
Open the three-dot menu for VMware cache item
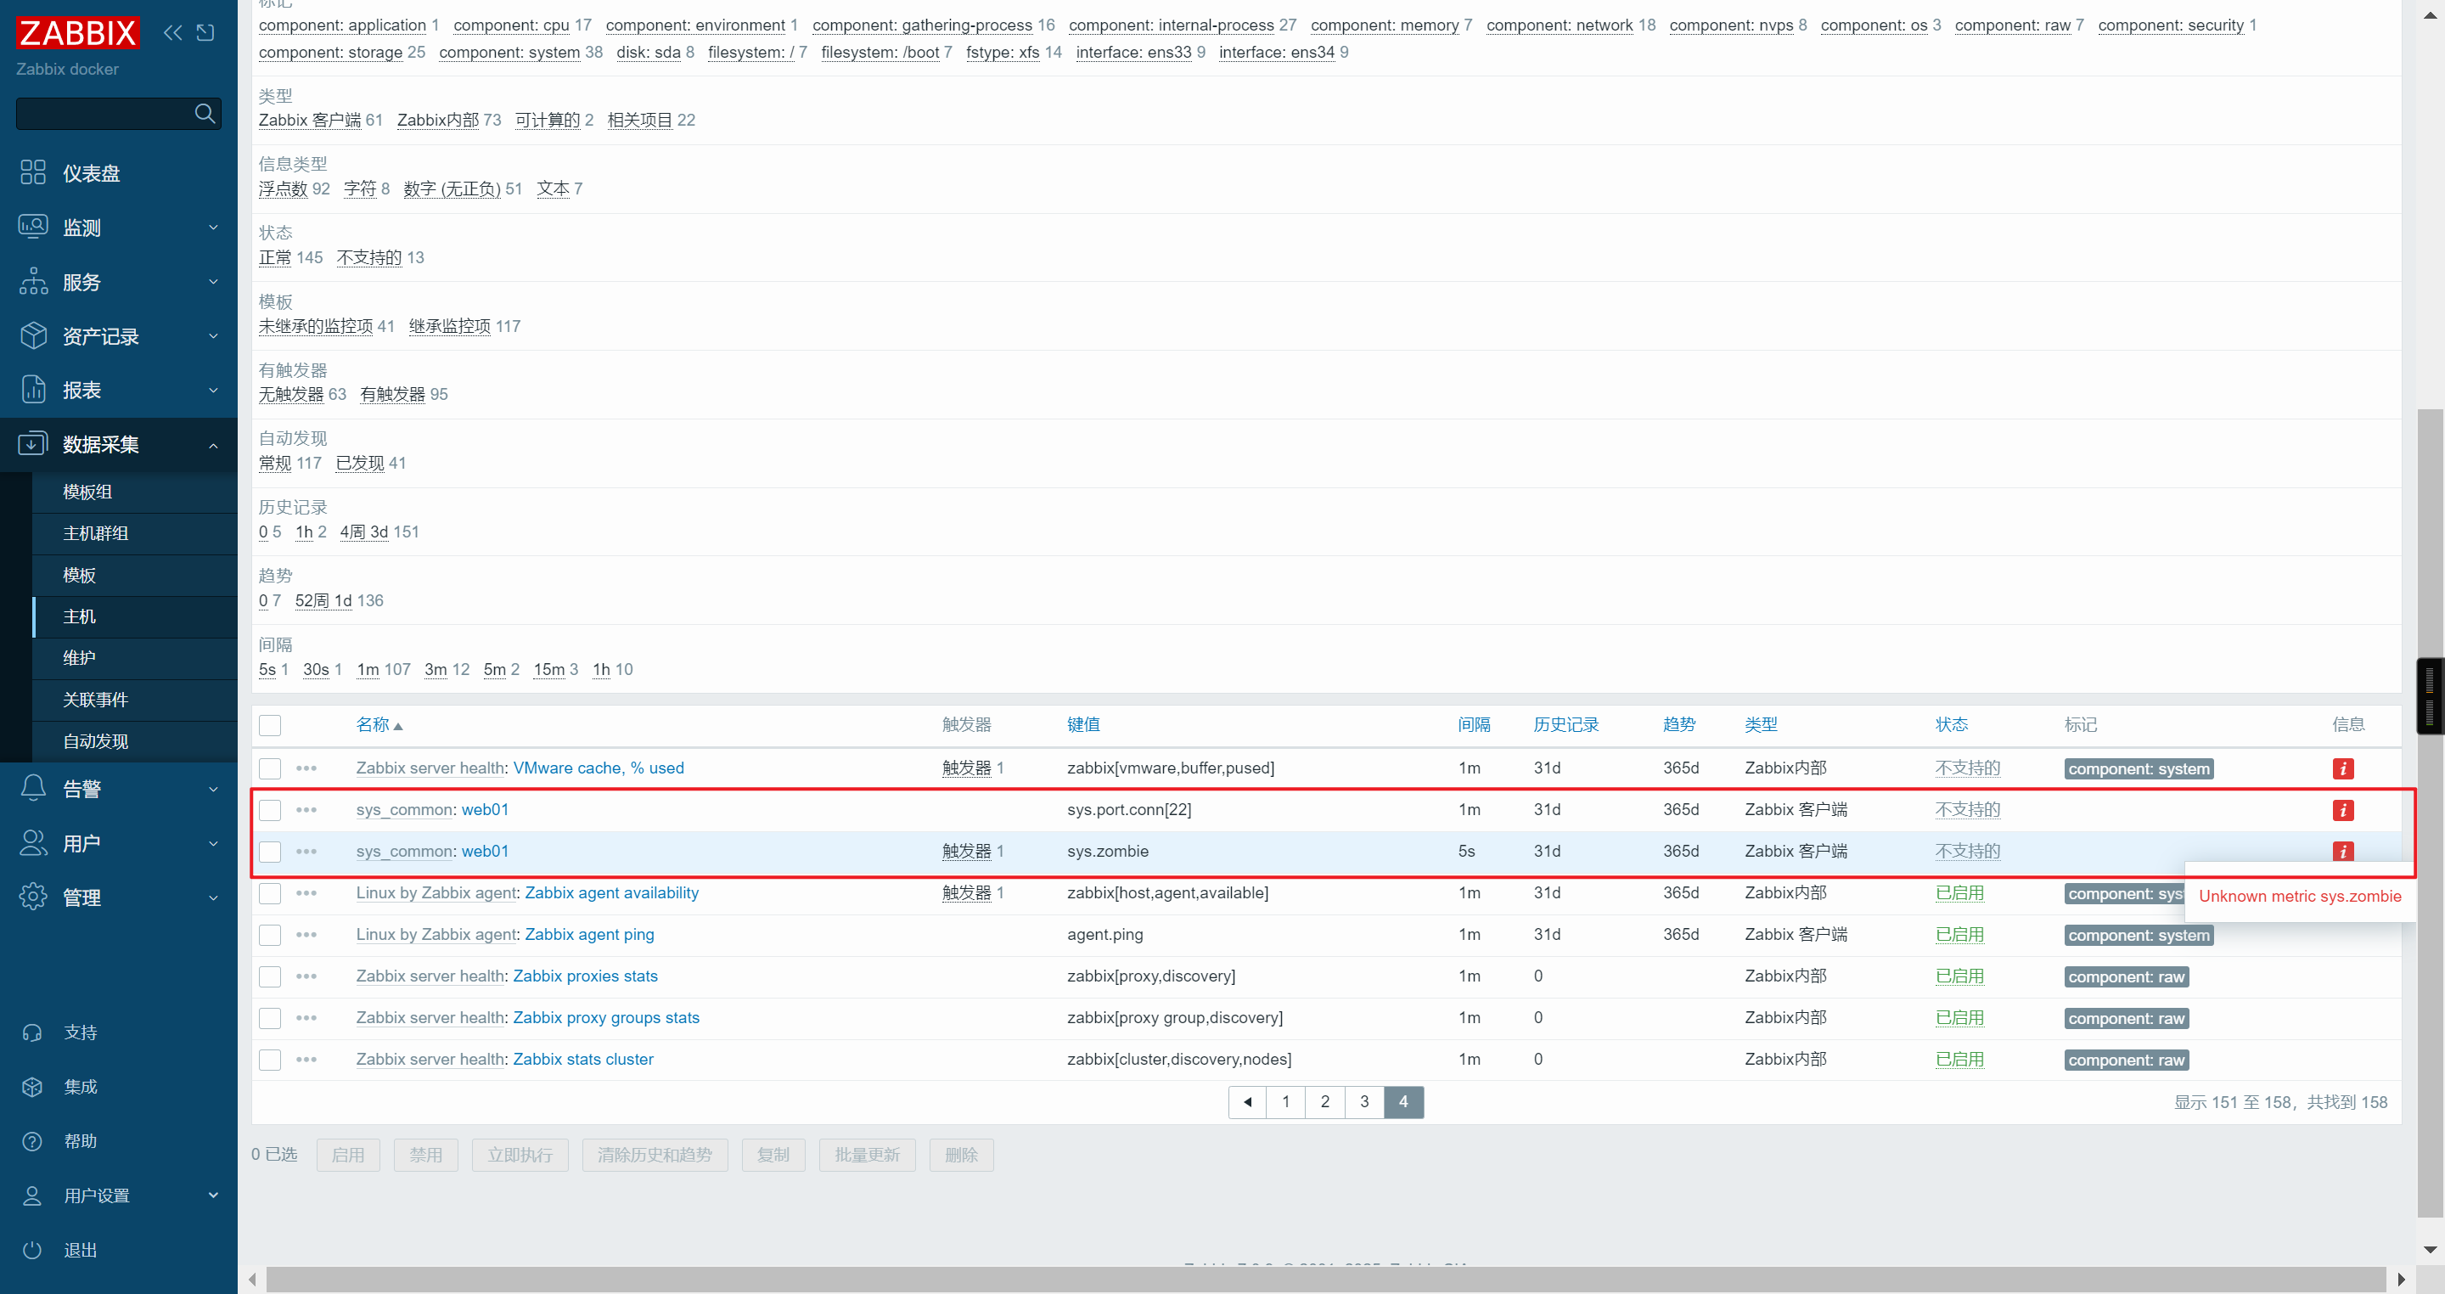306,768
